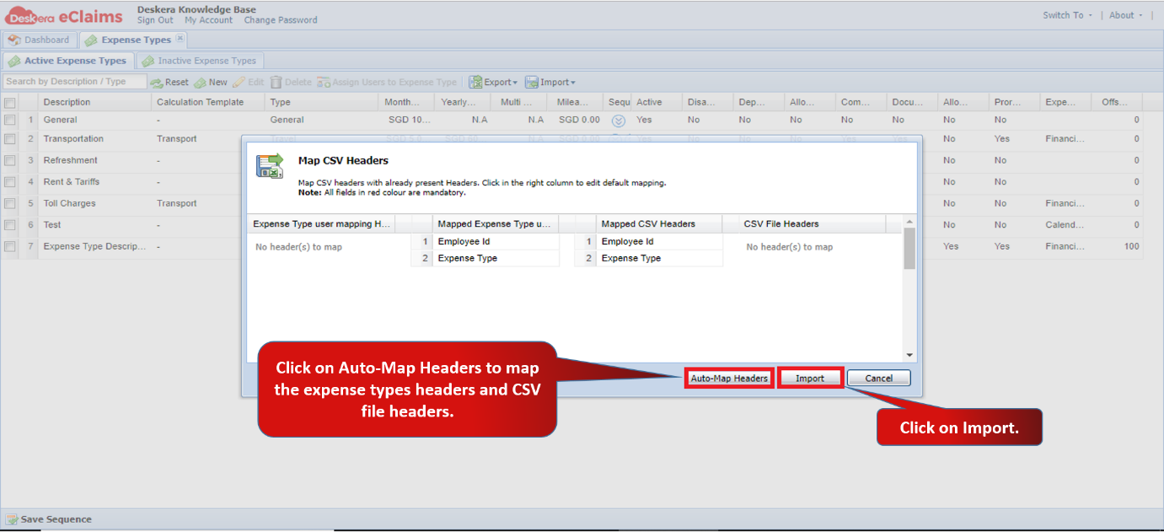
Task: Expand the Import dropdown menu
Action: [550, 83]
